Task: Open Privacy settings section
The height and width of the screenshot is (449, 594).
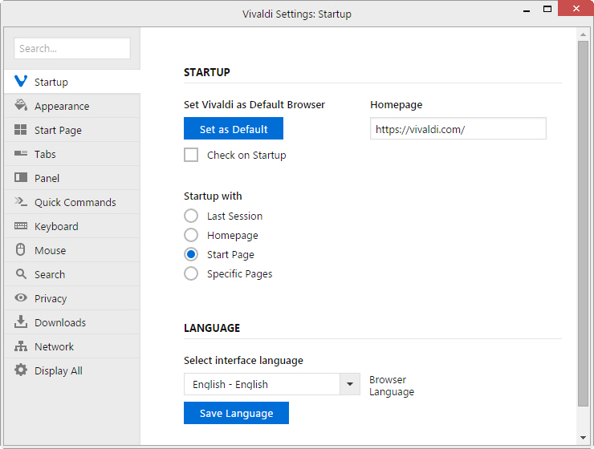Action: [72, 298]
